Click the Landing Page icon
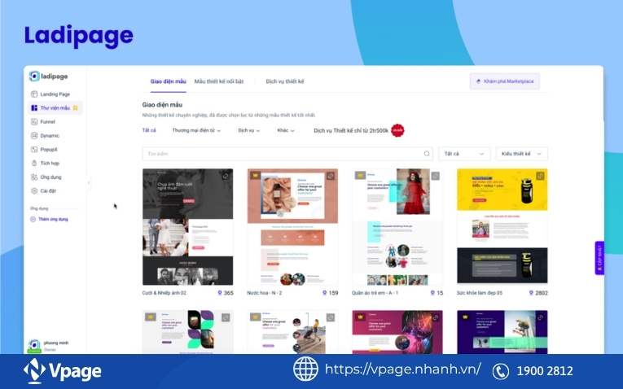The image size is (623, 389). (x=34, y=94)
